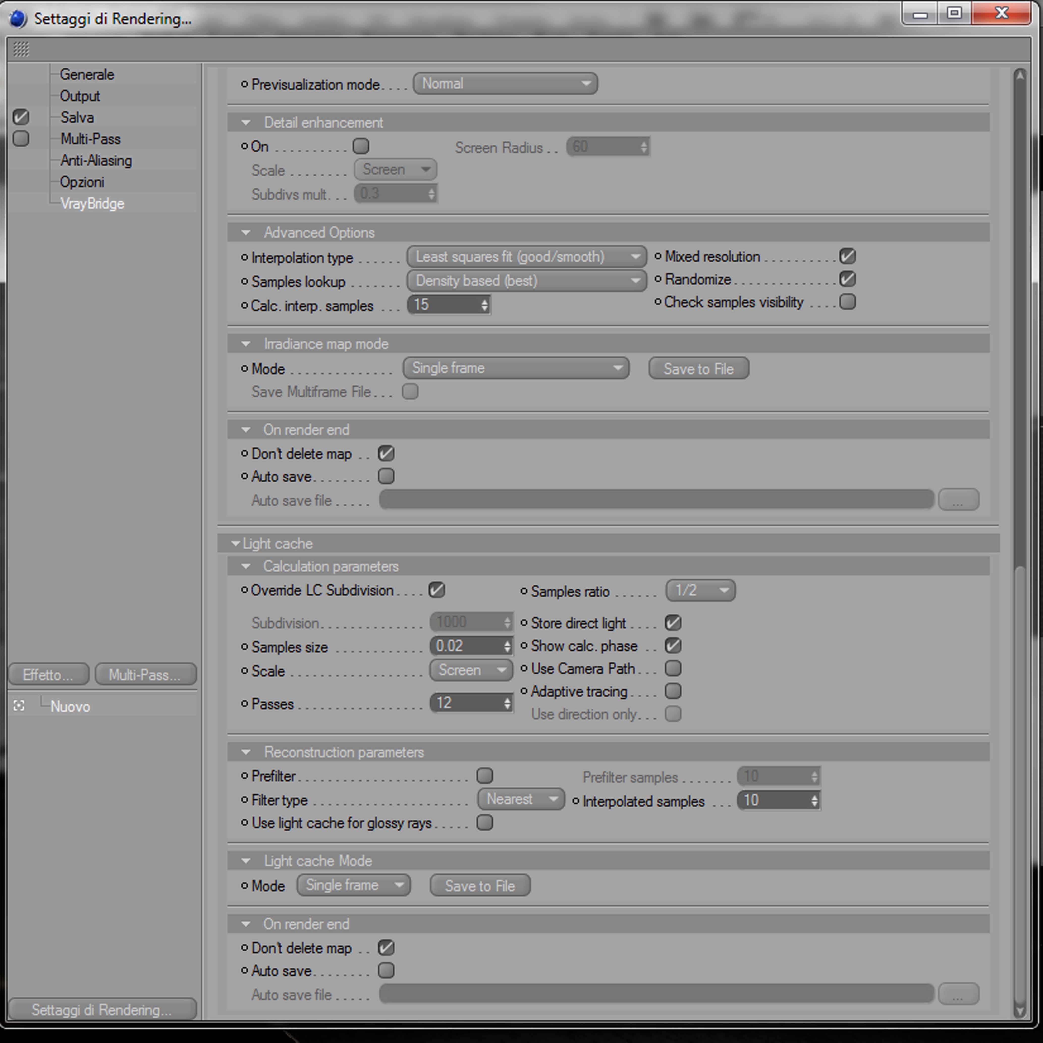Enable Check samples visibility option
1043x1043 pixels.
[847, 302]
